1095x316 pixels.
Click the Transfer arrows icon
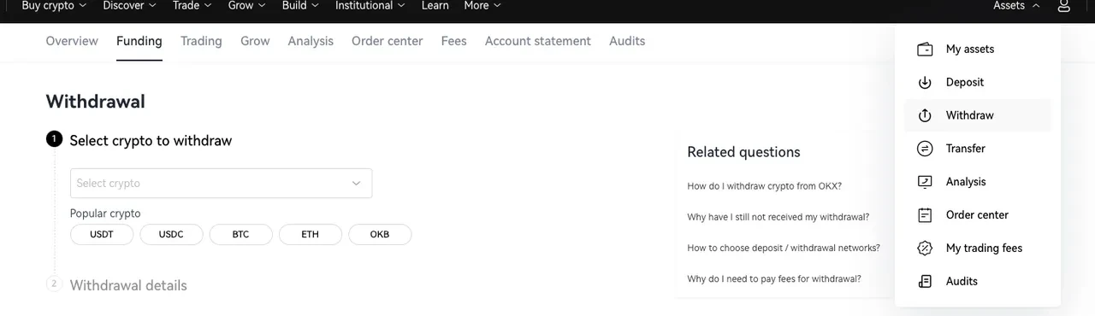click(925, 149)
